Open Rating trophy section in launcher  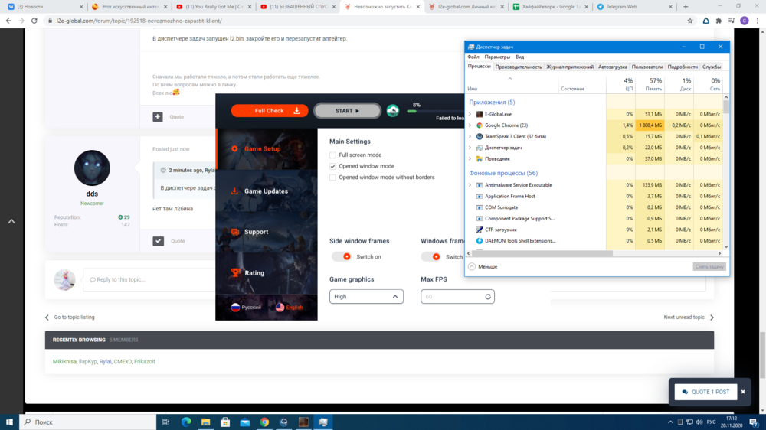point(254,273)
